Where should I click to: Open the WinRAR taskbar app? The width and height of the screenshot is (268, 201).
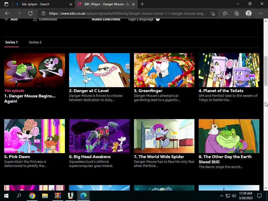[58, 196]
